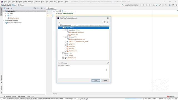Uncheck the HelloWorld.iml checkbox in dialog
Screen dimensions: 178x100
point(63,58)
